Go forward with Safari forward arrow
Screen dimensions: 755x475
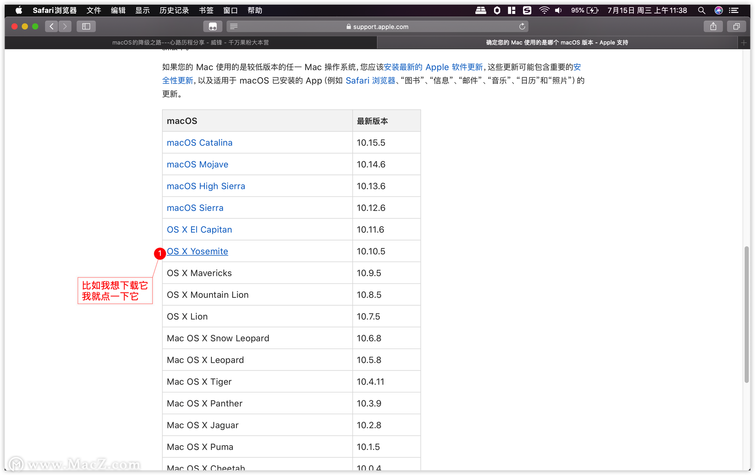65,26
